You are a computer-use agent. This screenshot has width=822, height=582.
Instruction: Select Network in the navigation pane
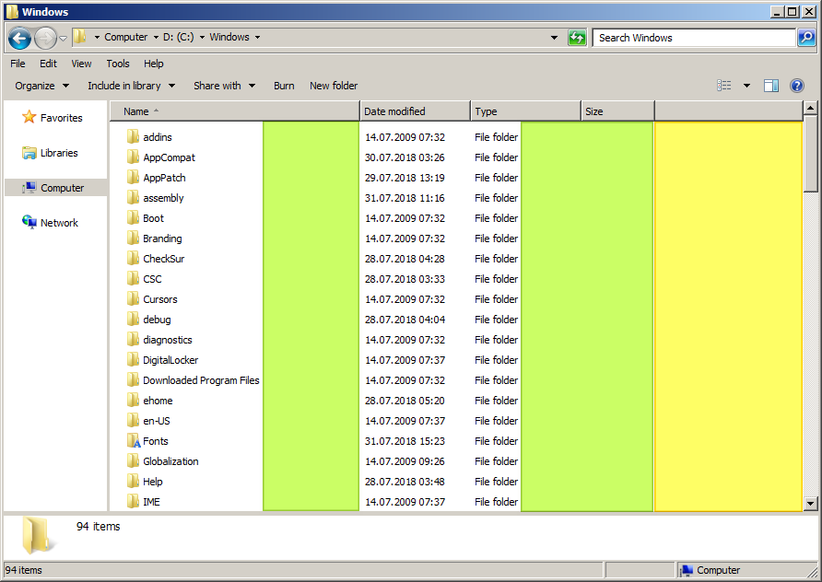point(51,223)
